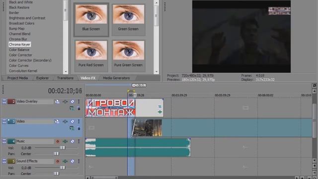The height and width of the screenshot is (179, 318).
Task: Make Video track a compositing child
Action: coord(79,128)
